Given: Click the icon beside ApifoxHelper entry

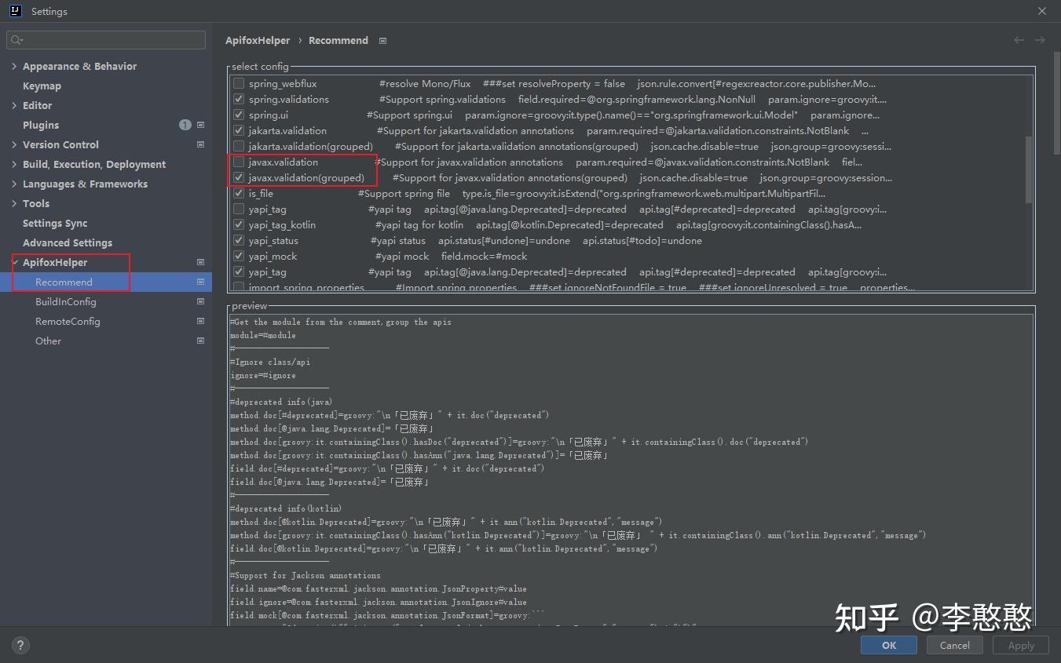Looking at the screenshot, I should [200, 262].
